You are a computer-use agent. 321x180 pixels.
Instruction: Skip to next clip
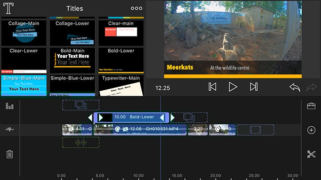254,87
